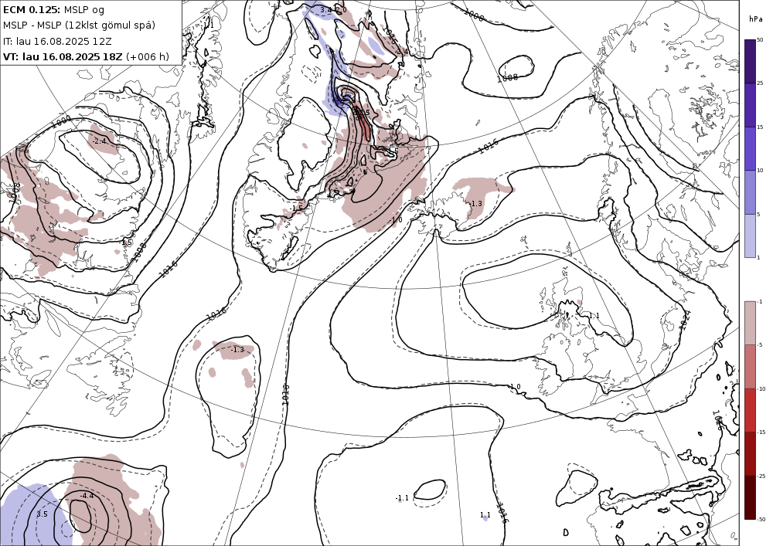Select the pale -1 to -5 red legend swatch
This screenshot has width=773, height=546.
(750, 323)
